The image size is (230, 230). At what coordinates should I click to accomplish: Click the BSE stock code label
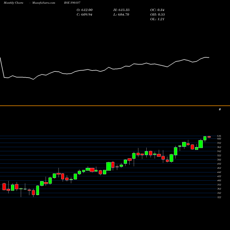72,3
